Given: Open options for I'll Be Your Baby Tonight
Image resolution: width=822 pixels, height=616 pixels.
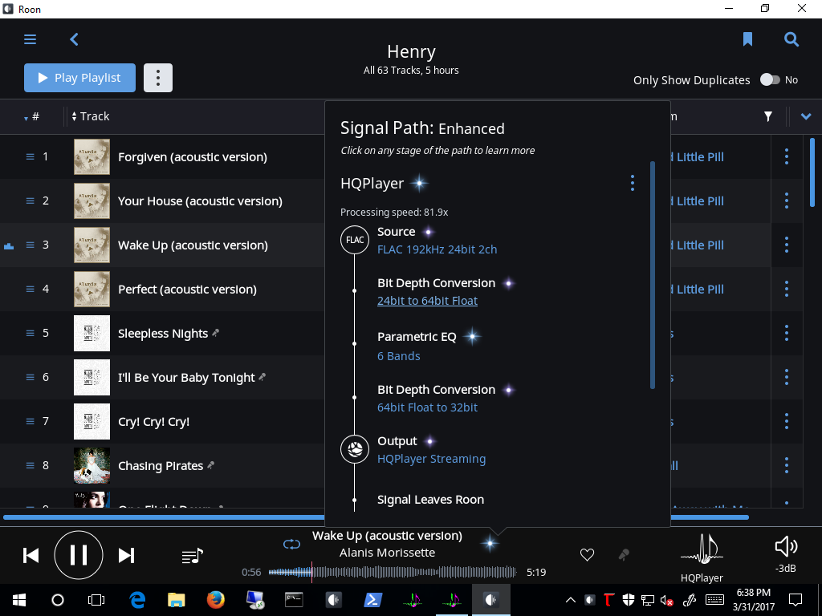Looking at the screenshot, I should (787, 377).
